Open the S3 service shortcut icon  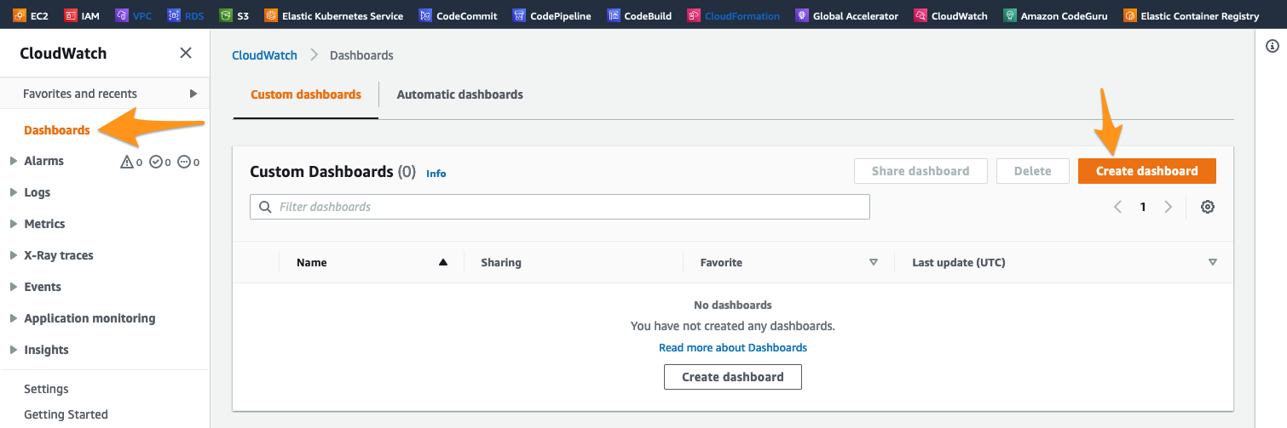point(225,15)
